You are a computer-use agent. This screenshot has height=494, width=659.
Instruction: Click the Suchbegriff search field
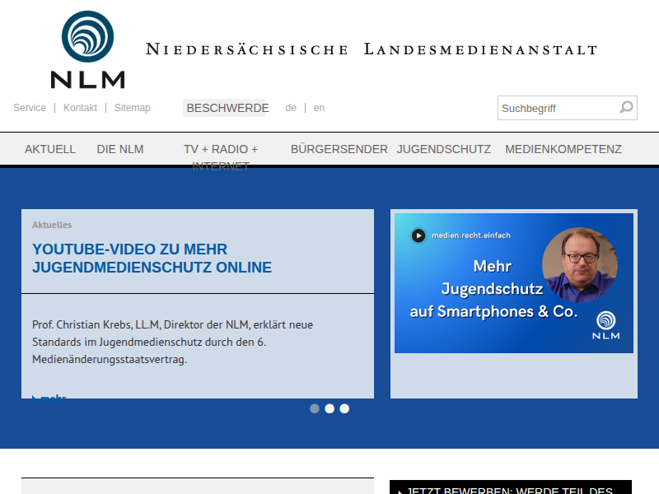pyautogui.click(x=557, y=108)
